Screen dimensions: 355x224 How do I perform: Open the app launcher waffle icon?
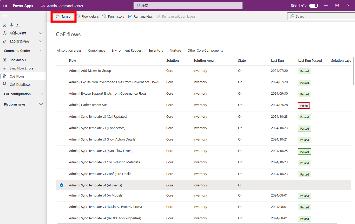[5, 5]
